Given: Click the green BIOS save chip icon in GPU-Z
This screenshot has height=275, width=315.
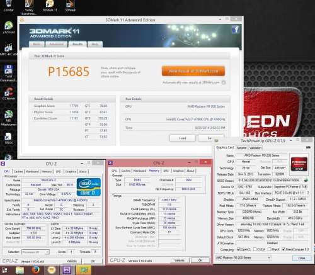Looking at the screenshot, I should coord(306,180).
